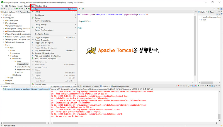The width and height of the screenshot is (223, 127).
Task: Switch to the Package Explorer tab
Action: [x=24, y=12]
